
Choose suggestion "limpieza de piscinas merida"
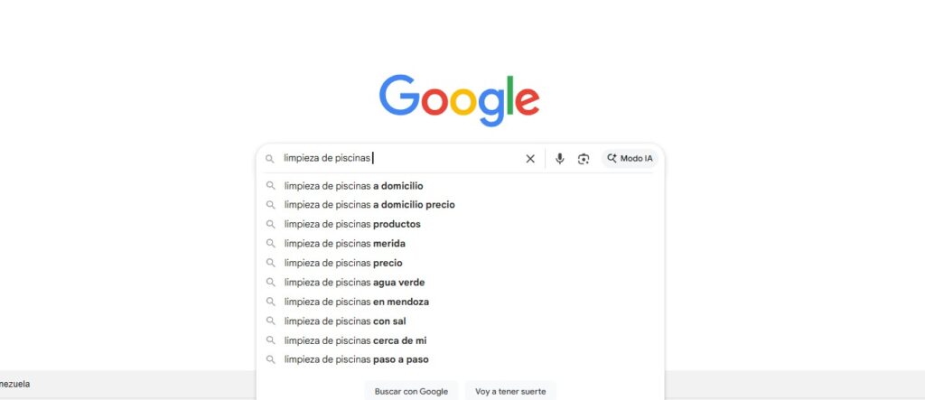click(x=344, y=244)
